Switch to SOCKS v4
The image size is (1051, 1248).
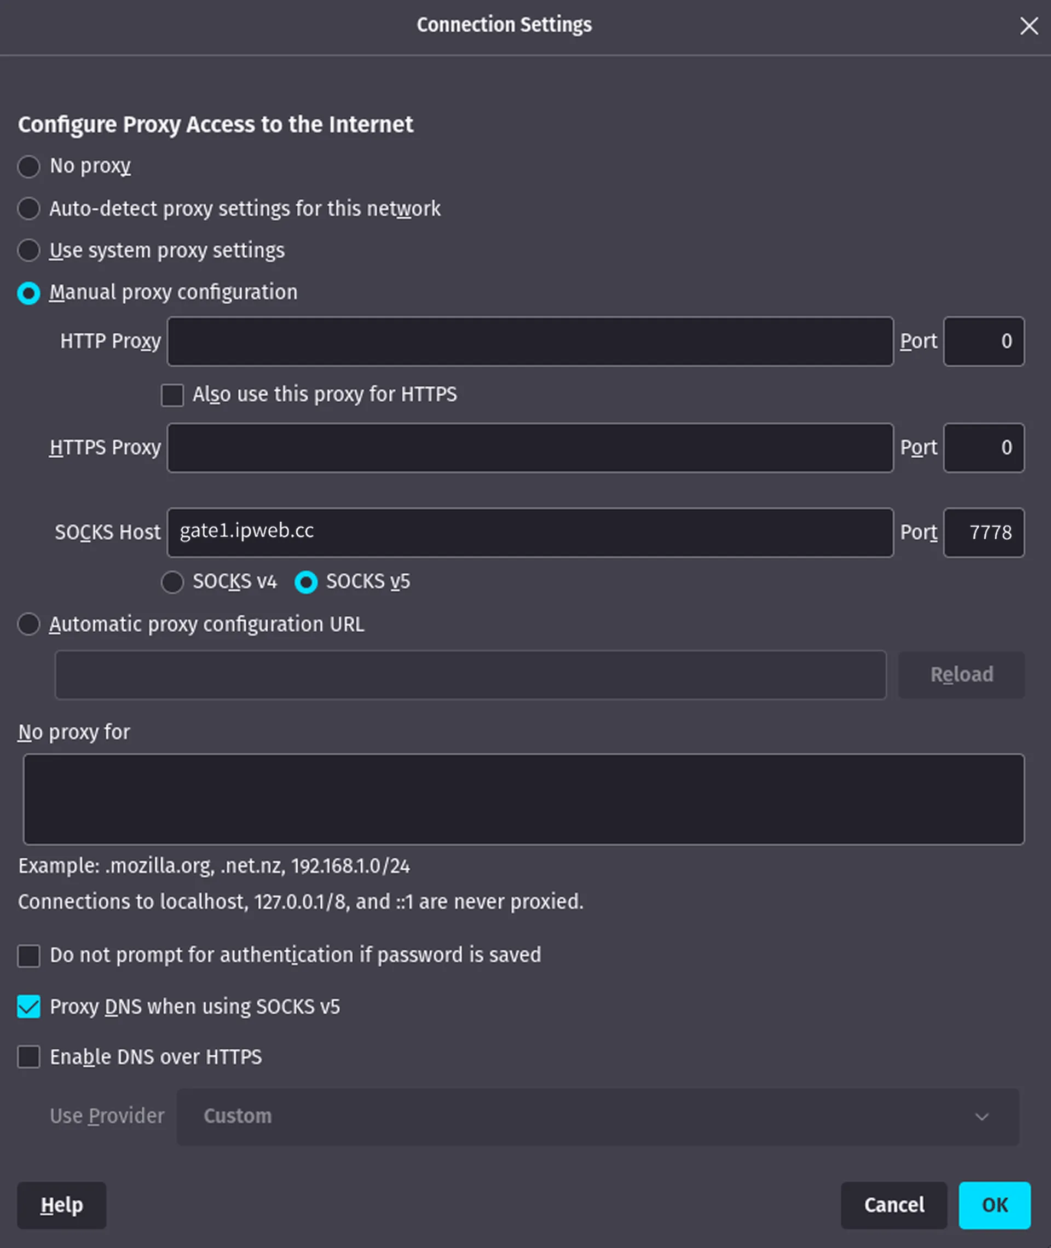(173, 582)
